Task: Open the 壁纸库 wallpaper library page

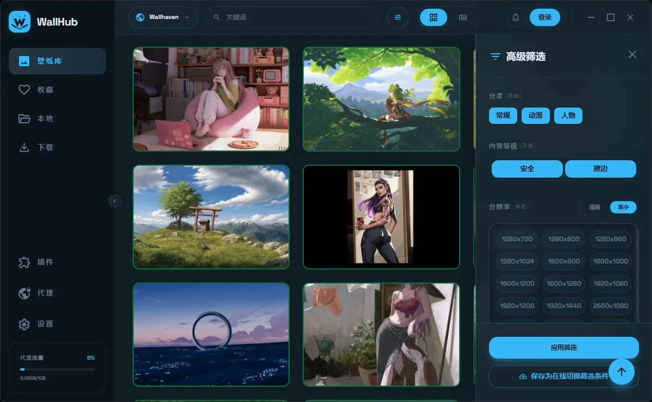Action: point(57,61)
